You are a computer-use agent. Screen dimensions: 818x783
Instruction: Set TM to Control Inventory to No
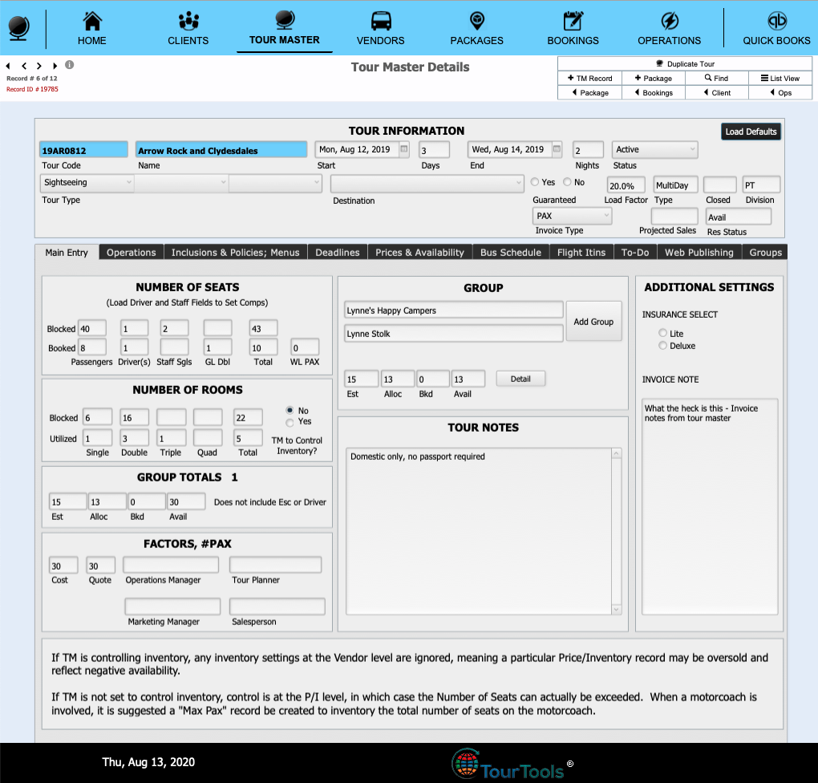pos(290,410)
